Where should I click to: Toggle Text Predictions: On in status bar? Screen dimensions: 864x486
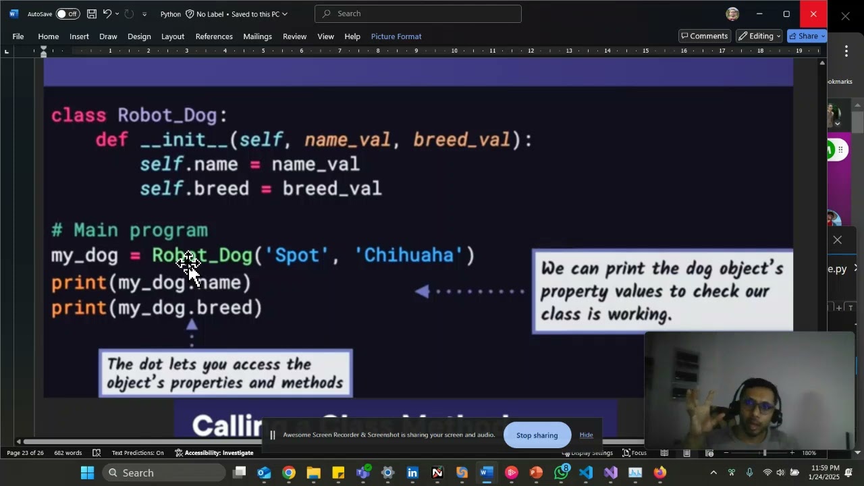[138, 453]
